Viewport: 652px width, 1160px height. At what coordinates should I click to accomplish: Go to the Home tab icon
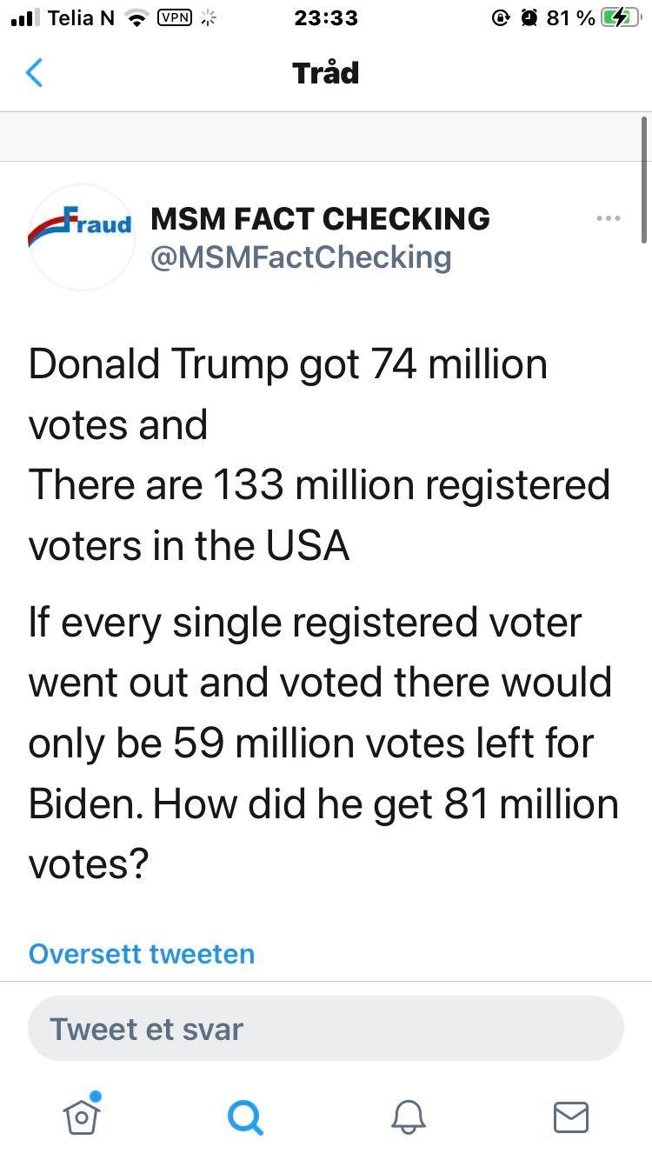pyautogui.click(x=82, y=1115)
